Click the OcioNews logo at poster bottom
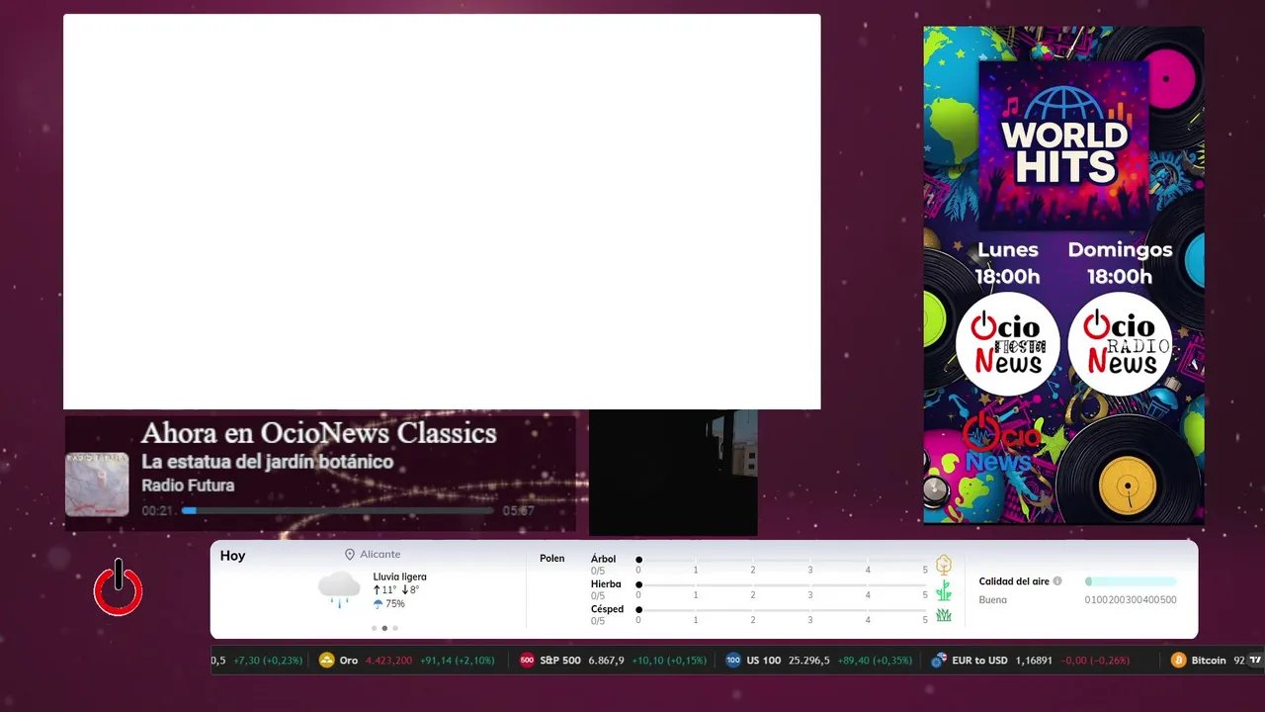The width and height of the screenshot is (1265, 712). click(x=999, y=443)
